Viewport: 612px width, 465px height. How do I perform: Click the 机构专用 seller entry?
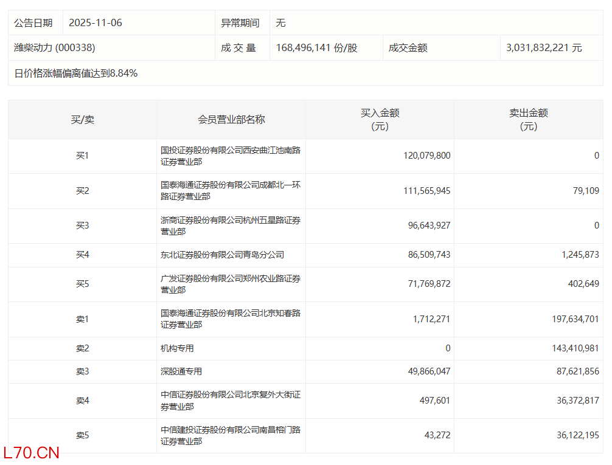(177, 348)
